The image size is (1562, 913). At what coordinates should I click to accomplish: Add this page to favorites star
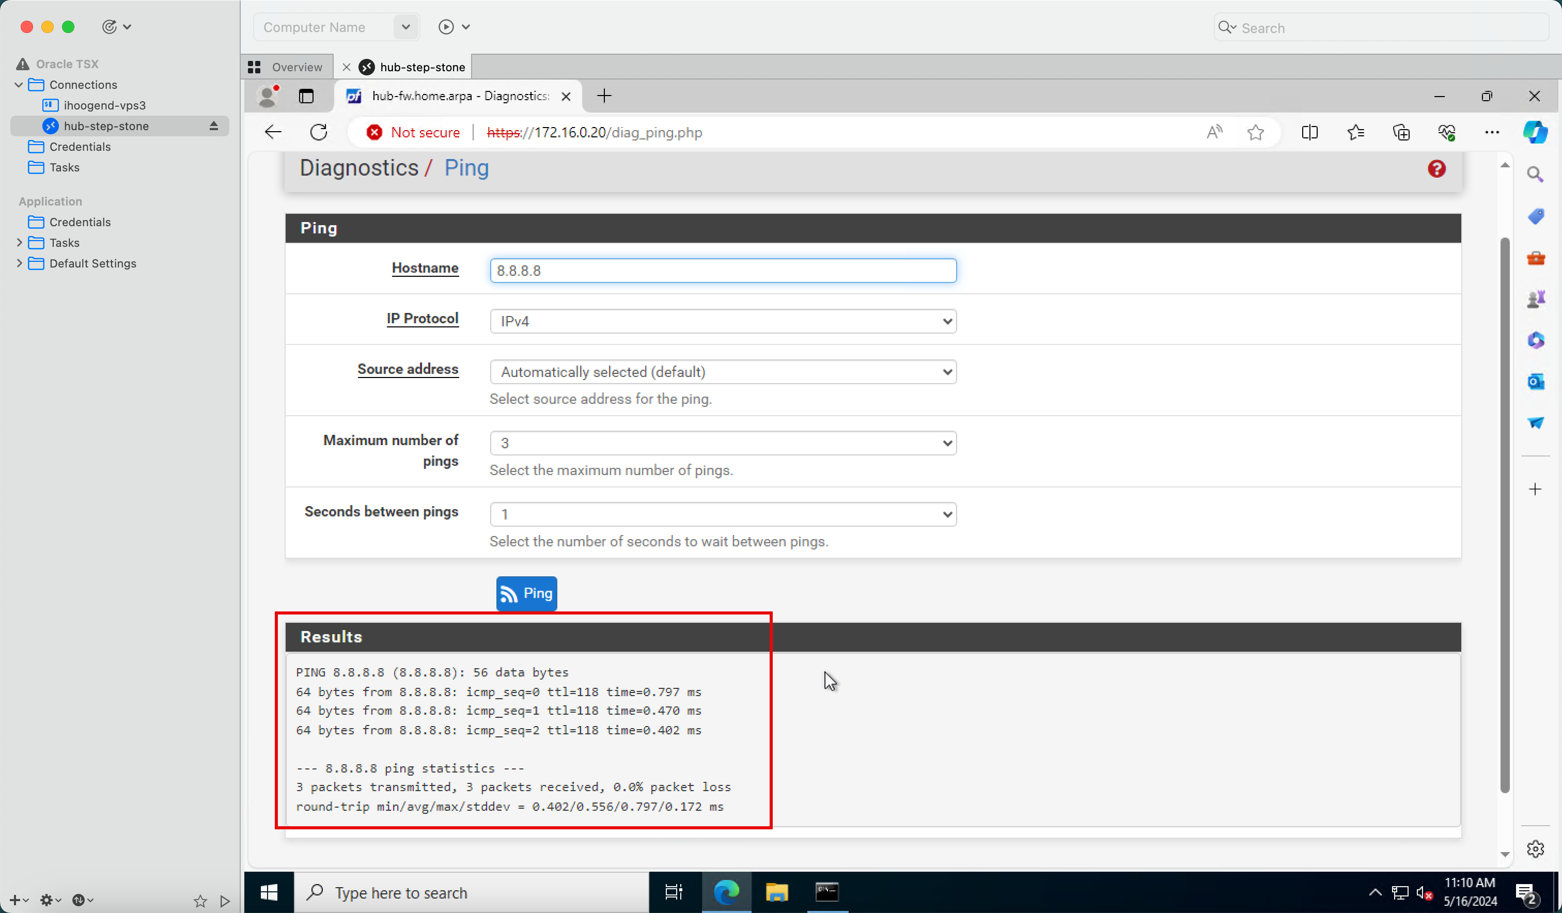pyautogui.click(x=1255, y=132)
